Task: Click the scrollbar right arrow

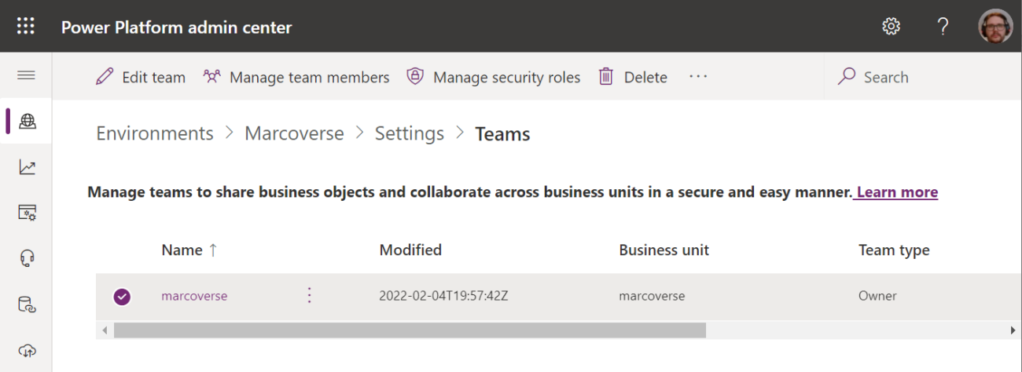Action: pyautogui.click(x=1013, y=330)
